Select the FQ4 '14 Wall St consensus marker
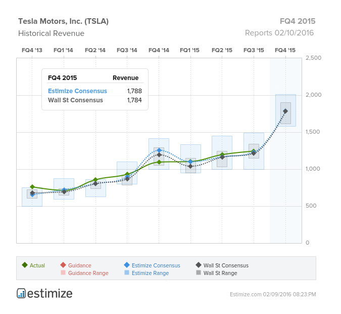Screen dimensions: 341x314 point(159,155)
